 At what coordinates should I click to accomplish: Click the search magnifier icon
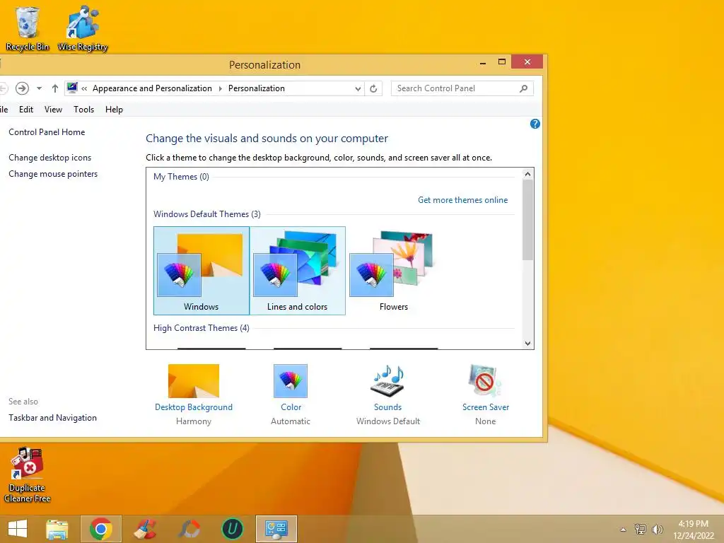(524, 88)
